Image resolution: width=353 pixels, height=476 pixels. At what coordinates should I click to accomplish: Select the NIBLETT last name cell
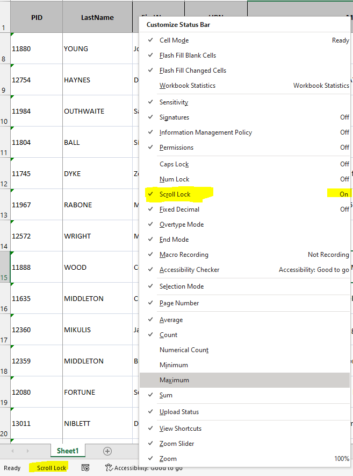(x=98, y=423)
